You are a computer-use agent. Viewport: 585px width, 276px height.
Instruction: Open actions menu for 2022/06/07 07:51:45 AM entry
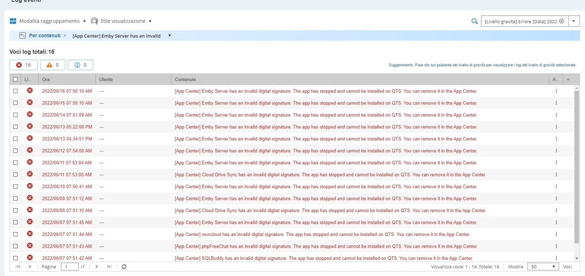(x=556, y=222)
